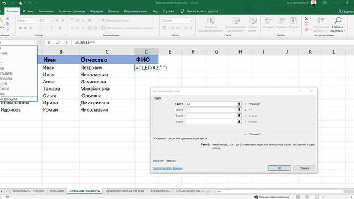Align text to top of cell
The image size is (354, 199).
pos(72,20)
